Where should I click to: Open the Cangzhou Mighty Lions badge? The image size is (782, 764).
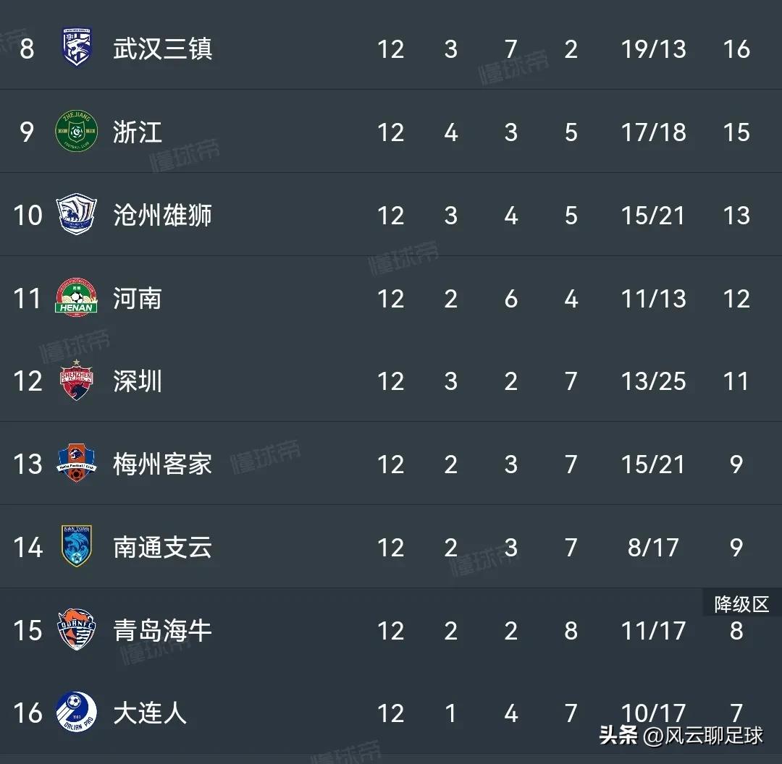coord(75,215)
